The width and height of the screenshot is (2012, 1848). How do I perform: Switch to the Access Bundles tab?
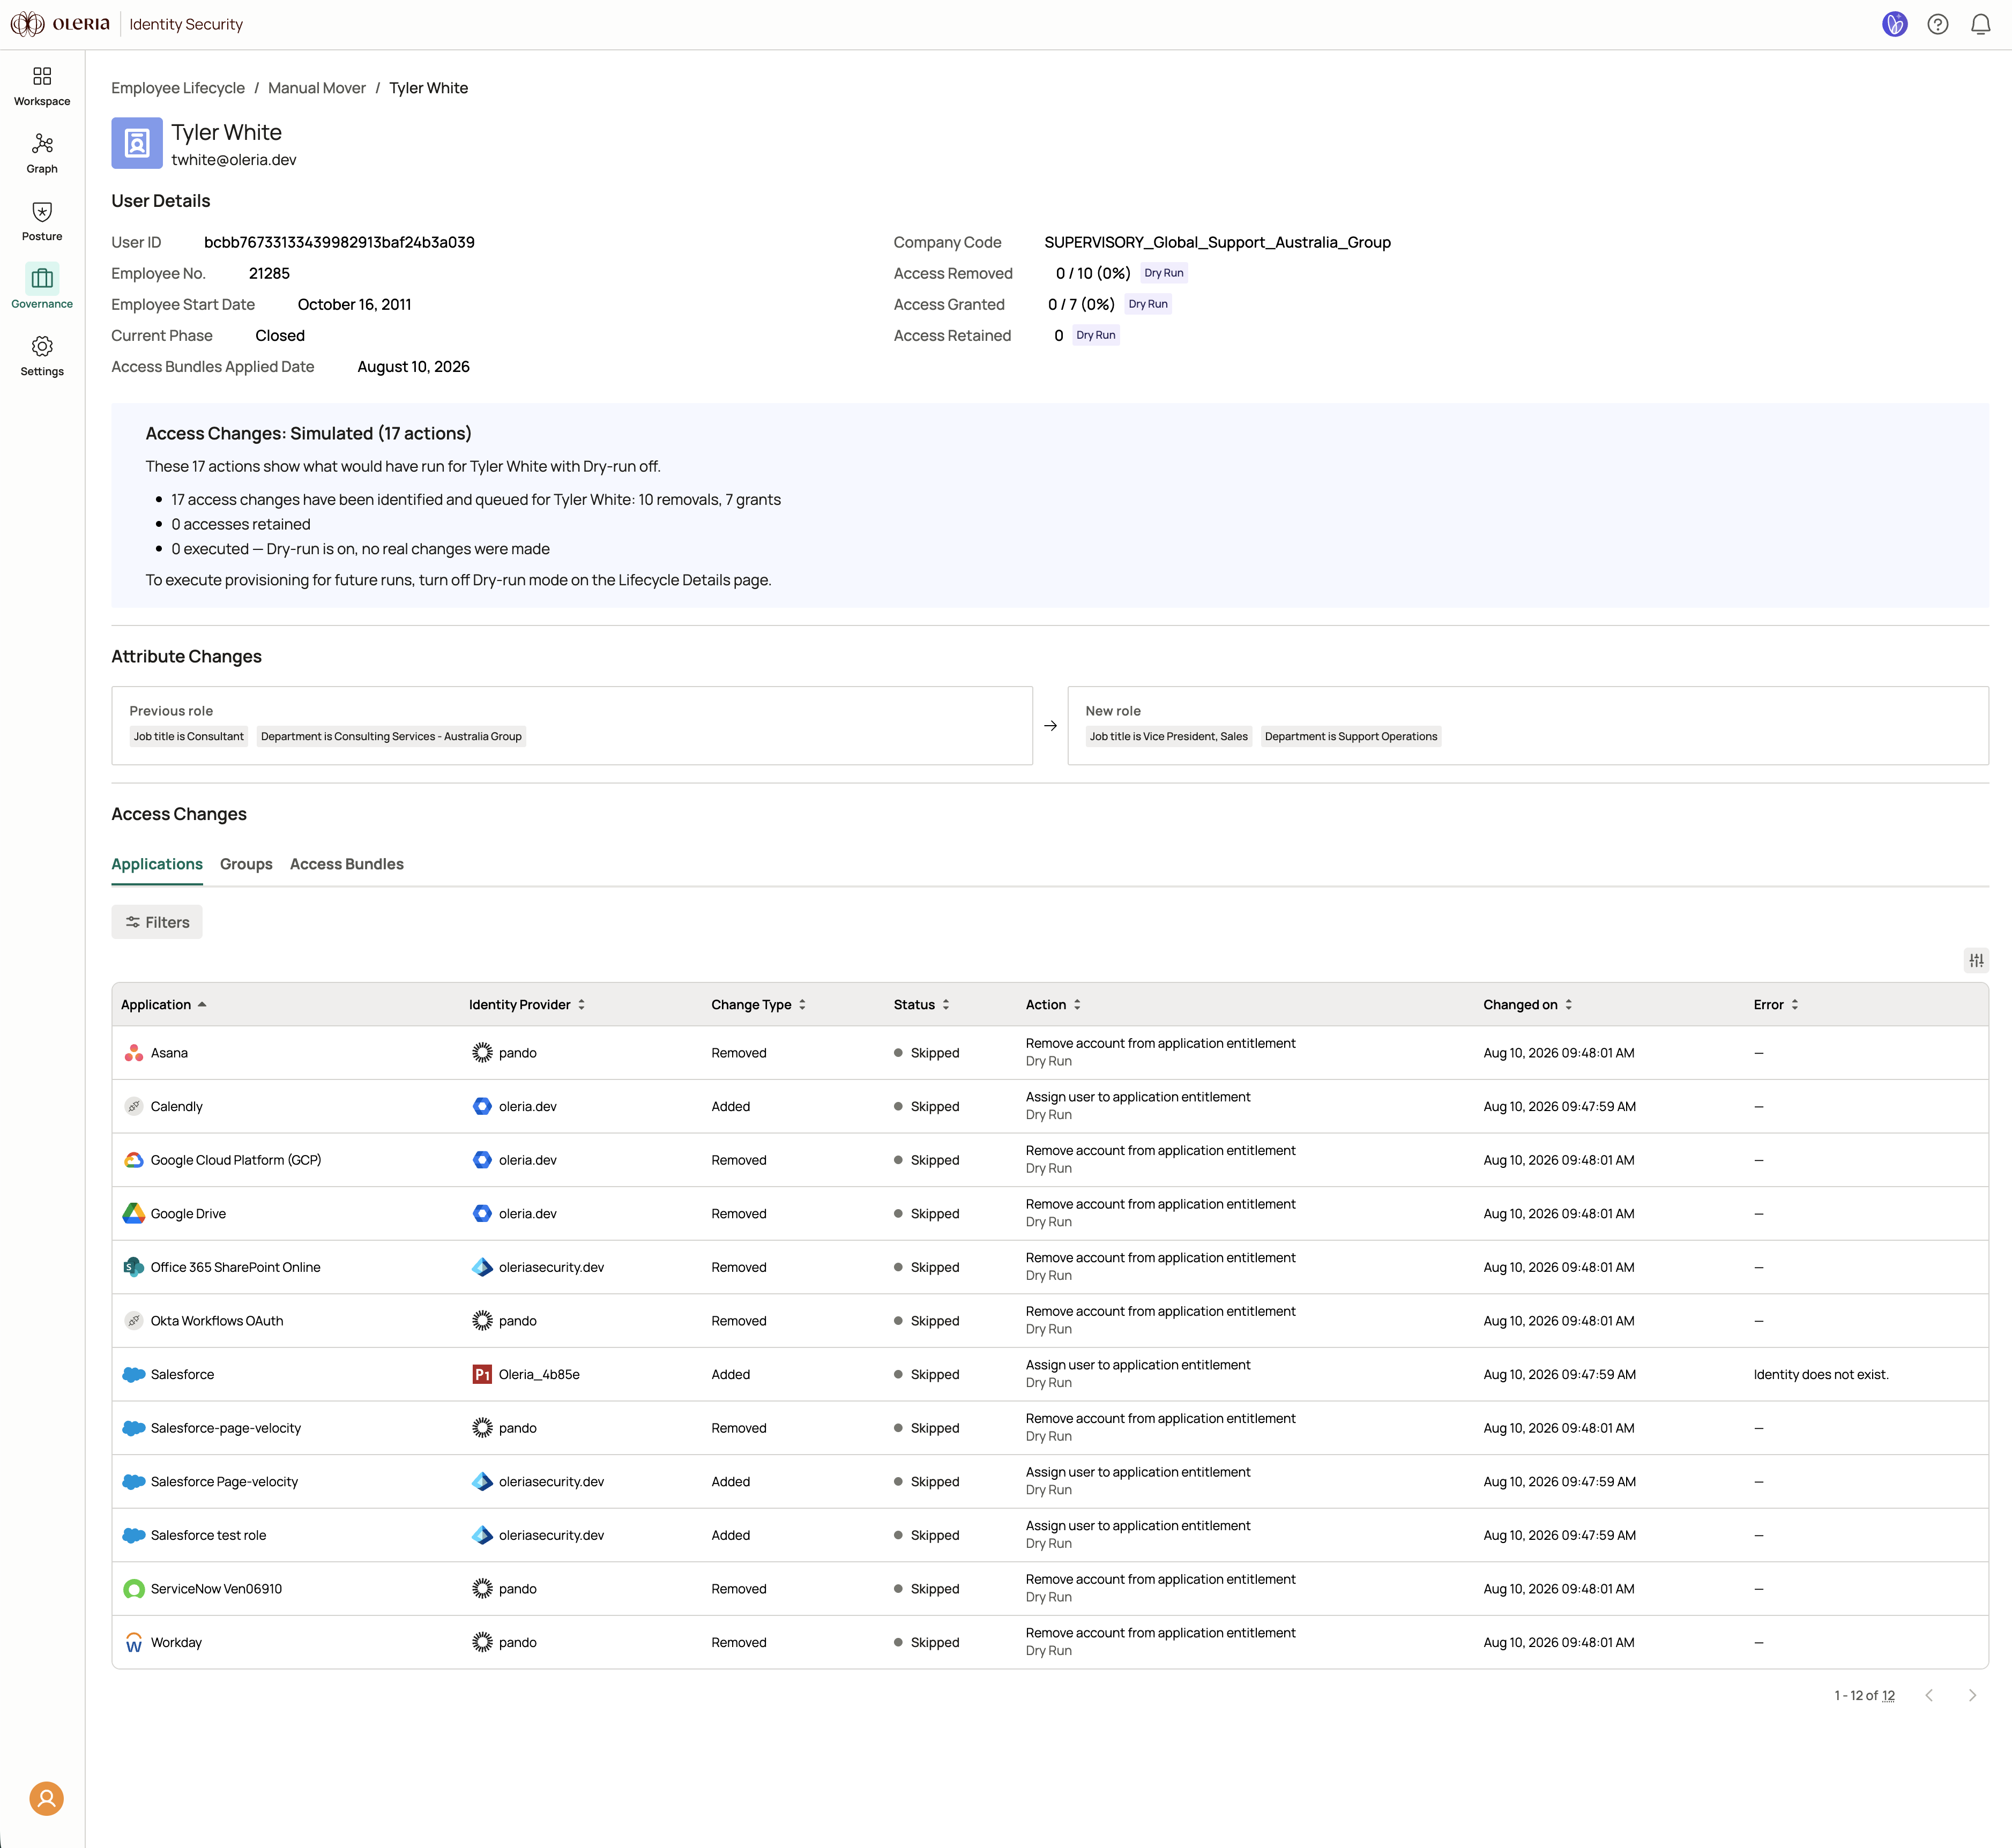coord(347,864)
